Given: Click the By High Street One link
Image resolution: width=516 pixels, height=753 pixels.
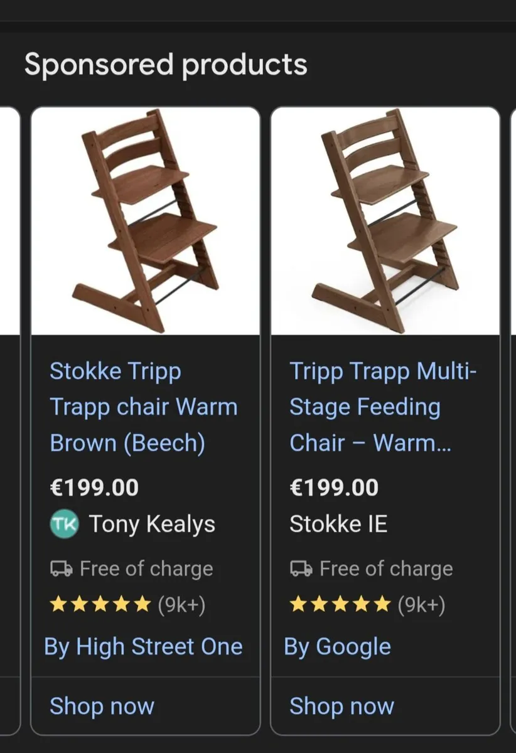Looking at the screenshot, I should pyautogui.click(x=143, y=646).
